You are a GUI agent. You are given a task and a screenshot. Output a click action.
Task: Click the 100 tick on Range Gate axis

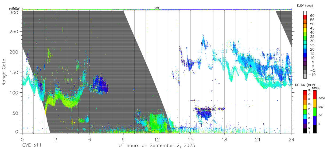[14, 92]
